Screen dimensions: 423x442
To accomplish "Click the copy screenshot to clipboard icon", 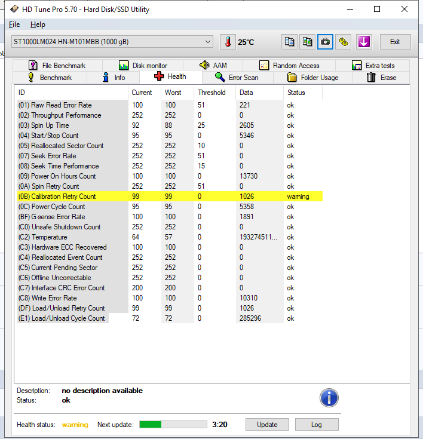I will 307,42.
